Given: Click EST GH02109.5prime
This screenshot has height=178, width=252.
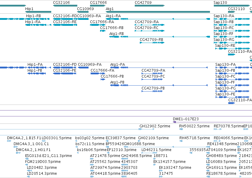Looking at the screenshot, I should point(153,138).
